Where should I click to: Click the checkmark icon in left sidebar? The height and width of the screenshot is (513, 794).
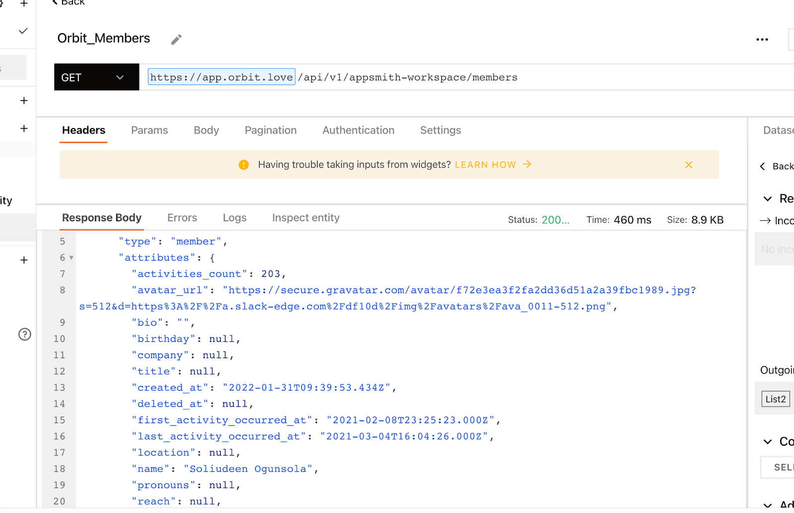(x=23, y=31)
